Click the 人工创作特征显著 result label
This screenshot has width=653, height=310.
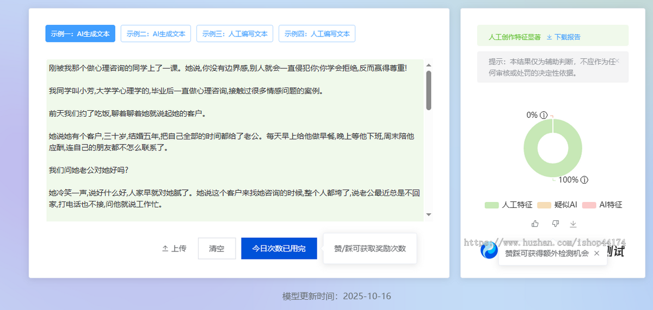[515, 37]
